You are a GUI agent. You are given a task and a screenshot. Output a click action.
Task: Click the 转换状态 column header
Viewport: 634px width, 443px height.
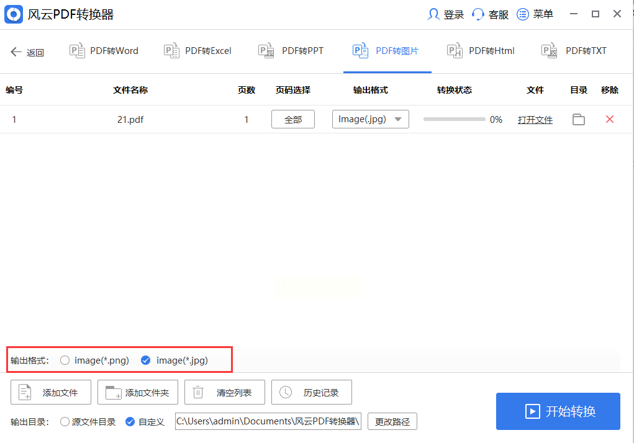tap(454, 90)
